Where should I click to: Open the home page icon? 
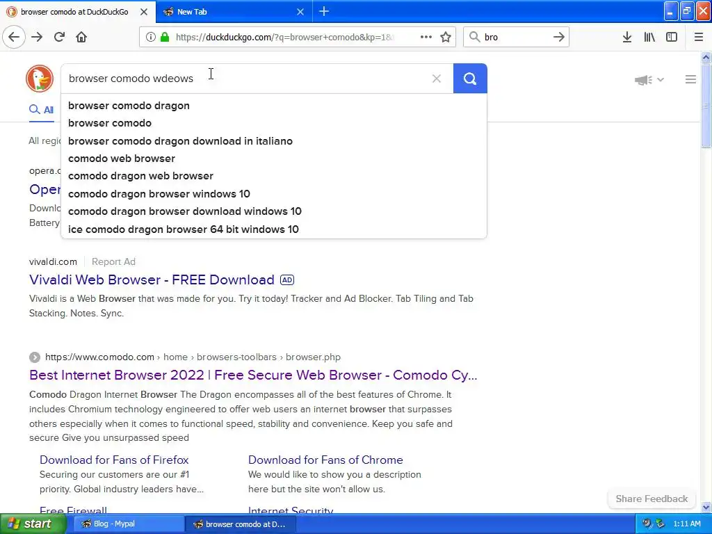point(81,37)
